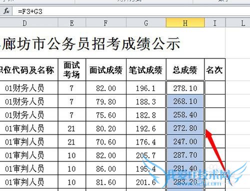Select total score cell 281.40
This screenshot has height=191, width=250.
click(x=185, y=168)
